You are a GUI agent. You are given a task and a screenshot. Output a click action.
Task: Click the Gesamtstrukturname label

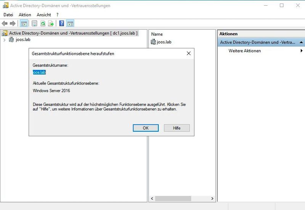[x=50, y=65]
